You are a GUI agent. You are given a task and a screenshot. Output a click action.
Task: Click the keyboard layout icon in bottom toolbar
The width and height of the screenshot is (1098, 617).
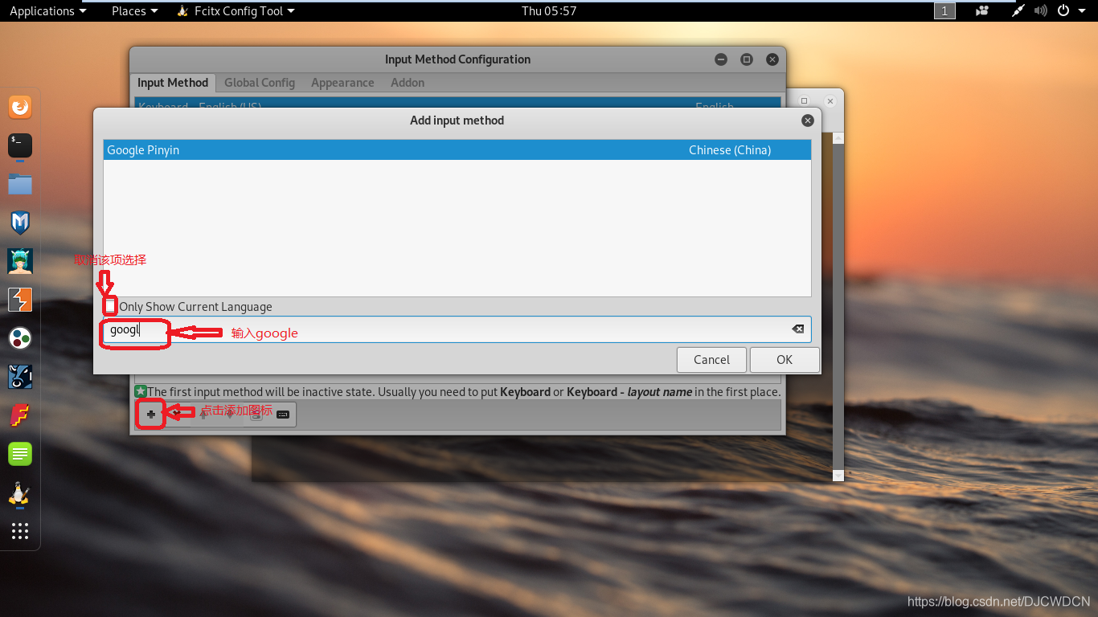[283, 415]
